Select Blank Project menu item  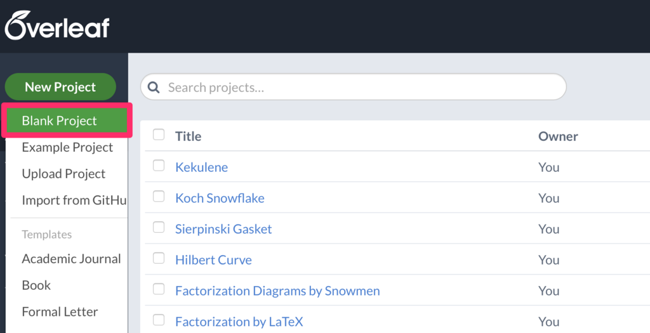coord(60,121)
